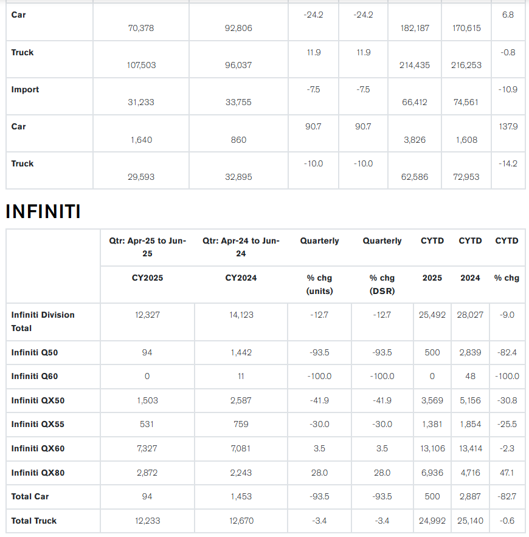Click the 107,503 Truck value in upper table
Screen dimensions: 529x537
click(x=141, y=65)
